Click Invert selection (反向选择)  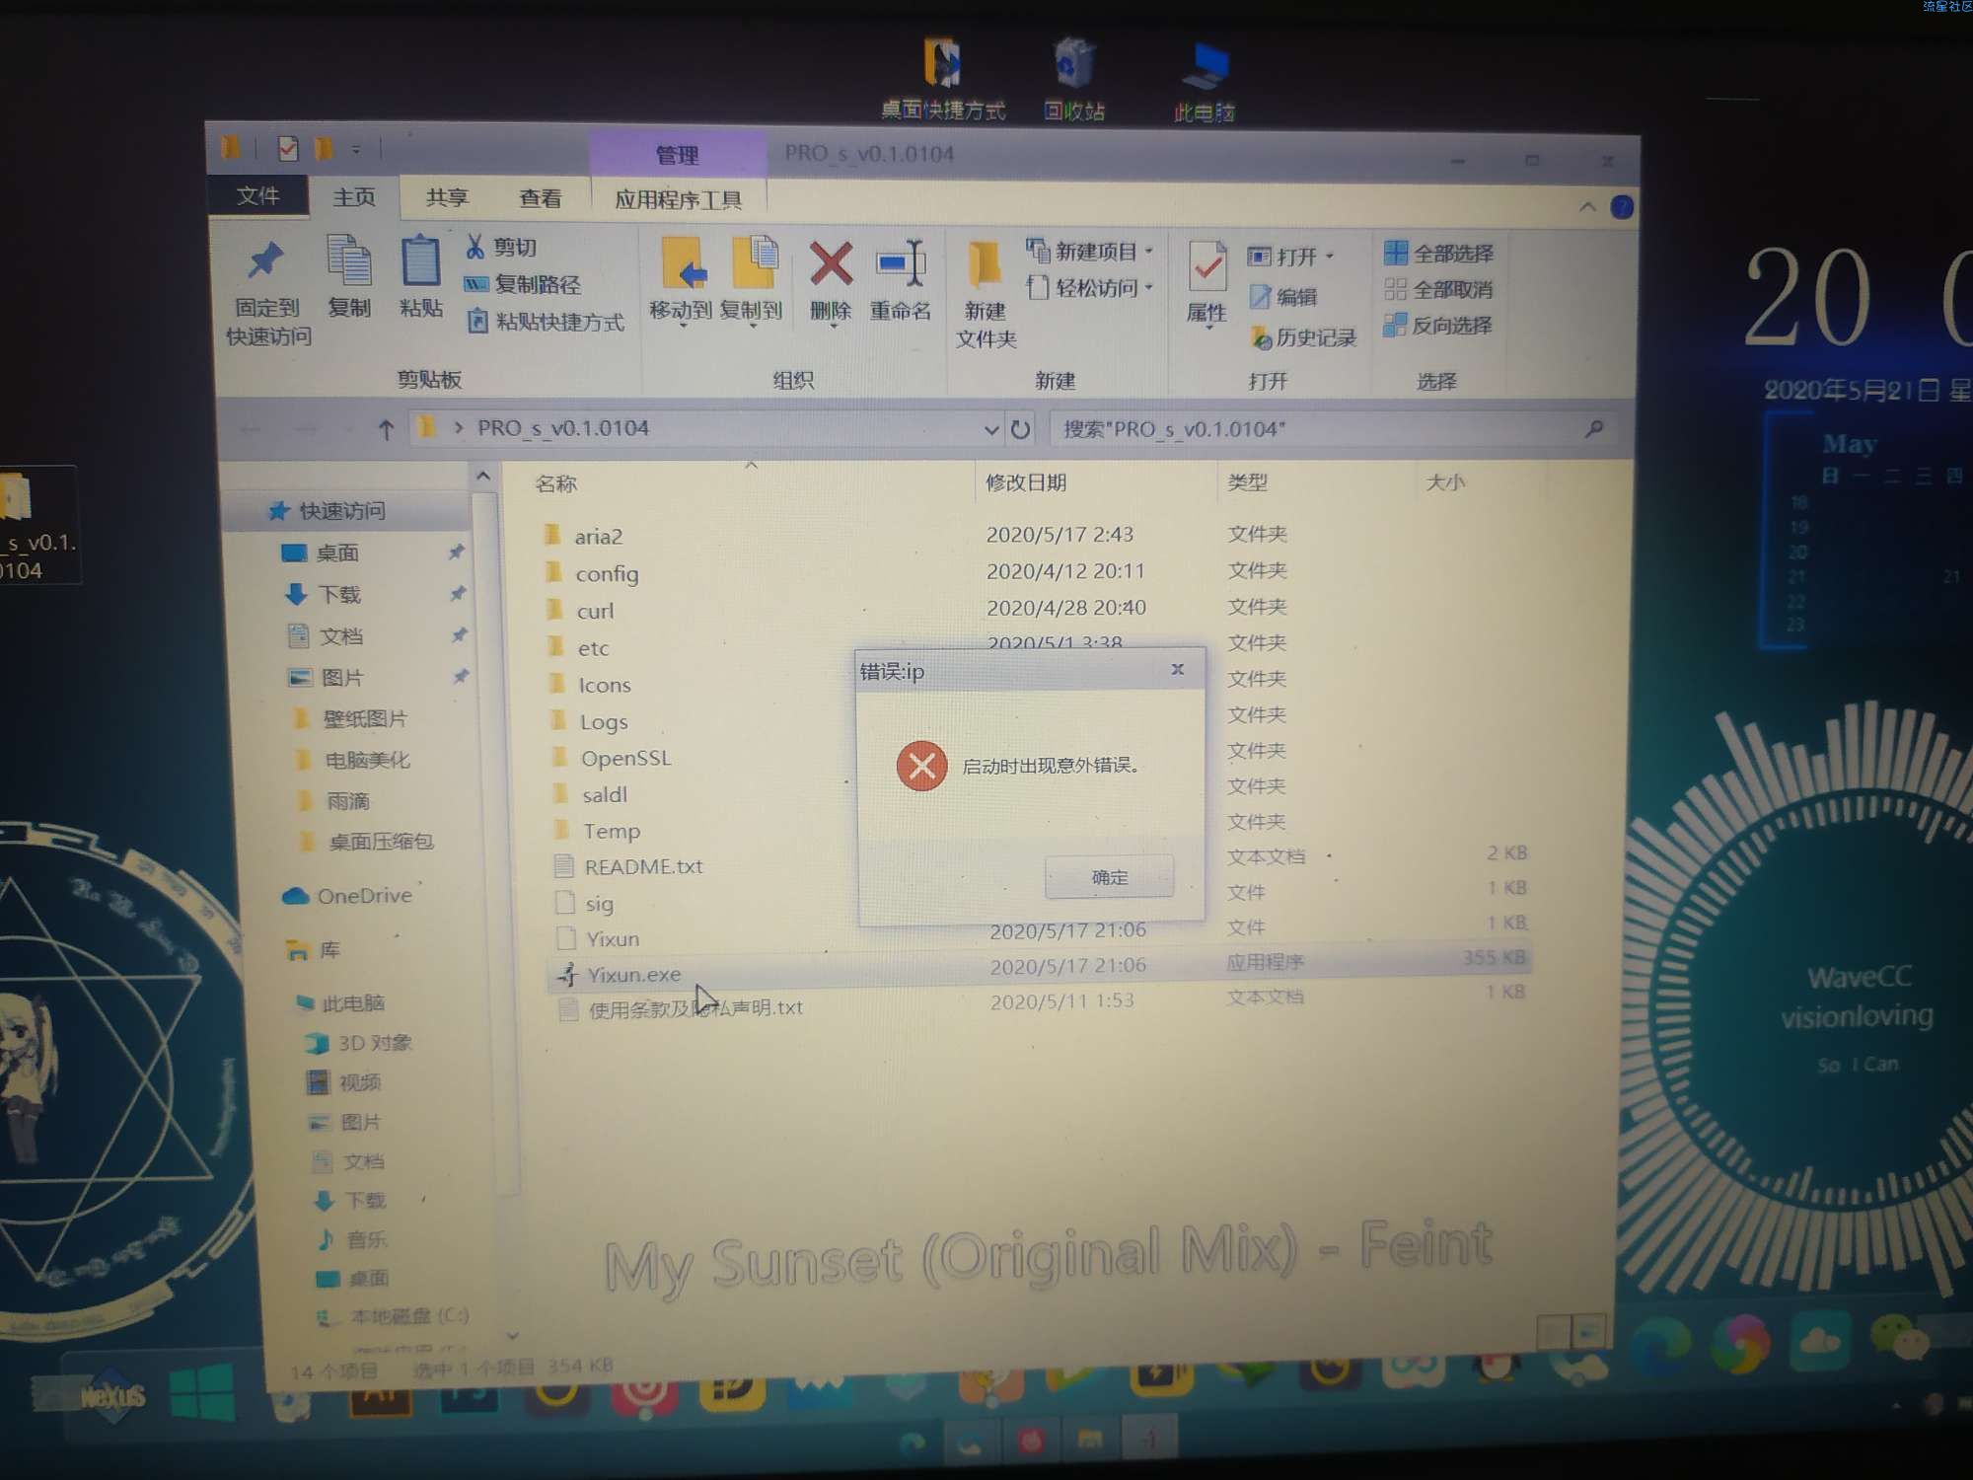[1437, 326]
